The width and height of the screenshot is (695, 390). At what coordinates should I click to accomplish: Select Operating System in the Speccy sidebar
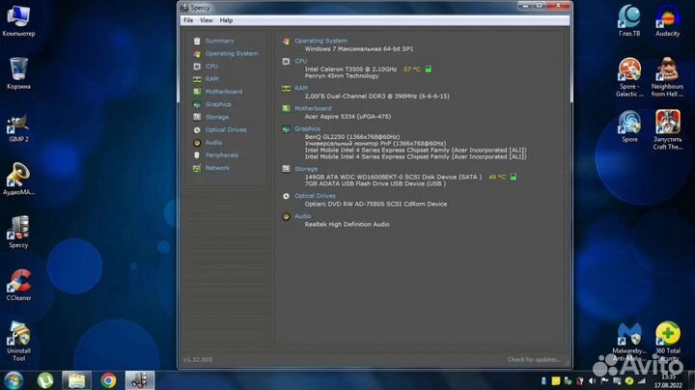point(232,54)
